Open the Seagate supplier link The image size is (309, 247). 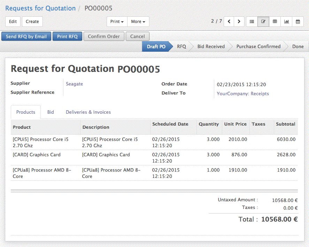(x=74, y=84)
